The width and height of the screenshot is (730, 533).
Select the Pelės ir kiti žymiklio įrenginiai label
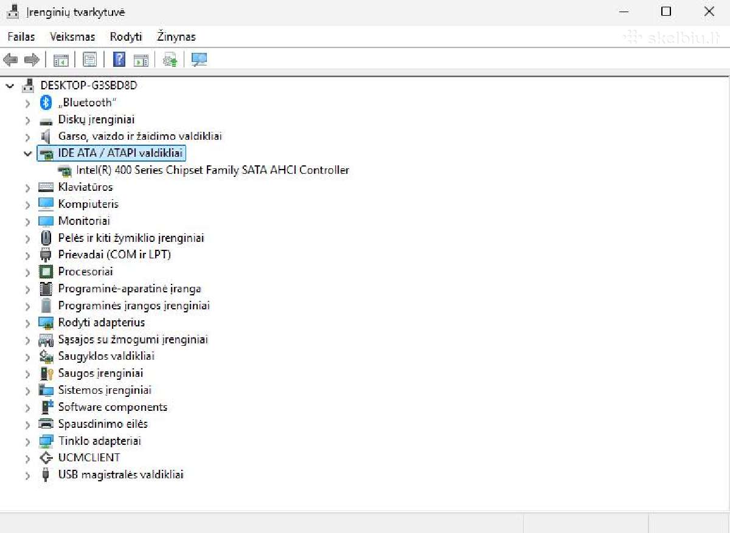click(131, 238)
